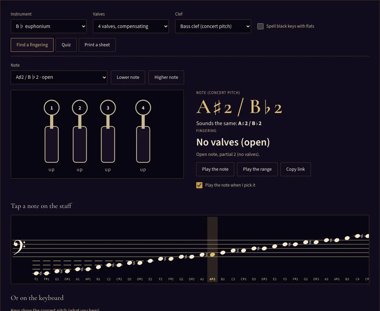Tap the B1 note on the staff
380x311 pixels.
[x=98, y=267]
